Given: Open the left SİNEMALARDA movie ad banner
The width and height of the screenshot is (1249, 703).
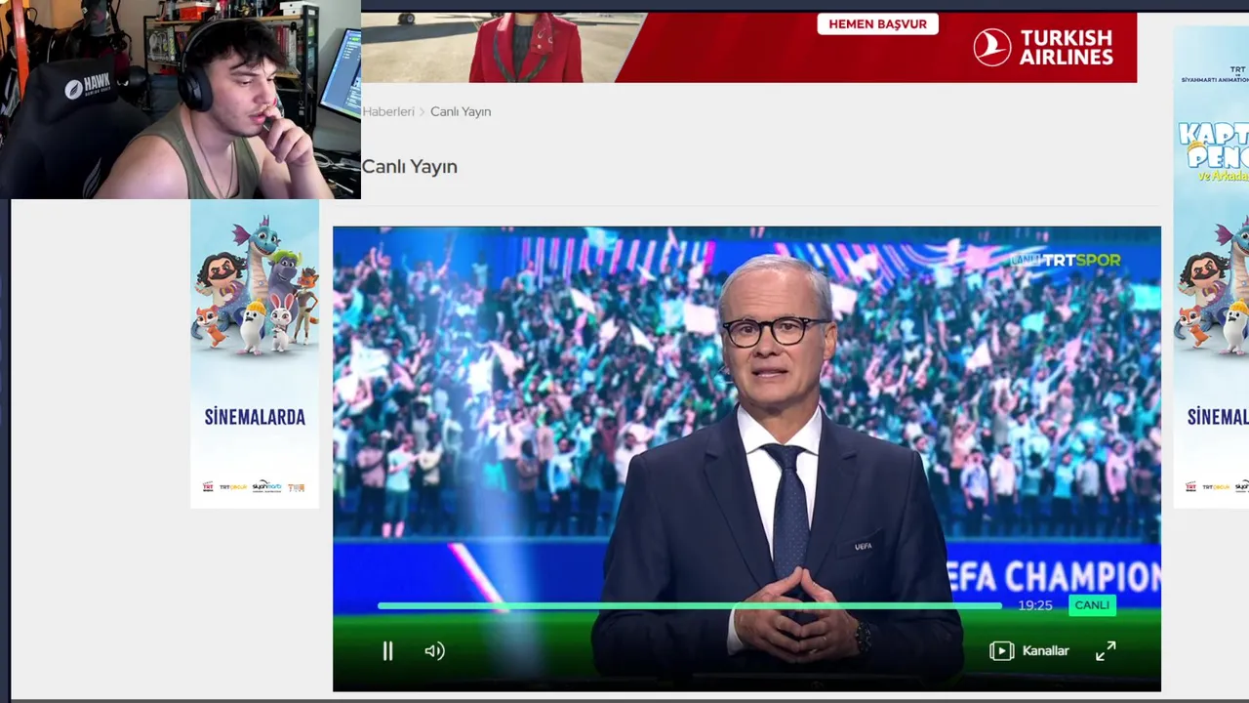Looking at the screenshot, I should pyautogui.click(x=255, y=353).
